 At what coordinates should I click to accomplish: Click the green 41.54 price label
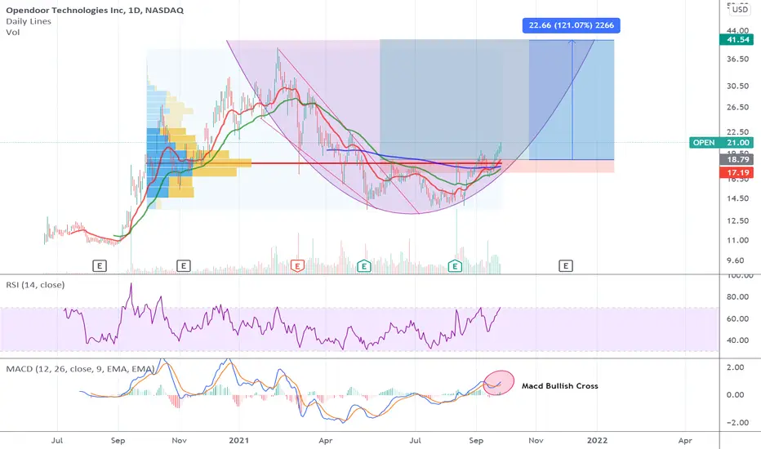coord(737,39)
